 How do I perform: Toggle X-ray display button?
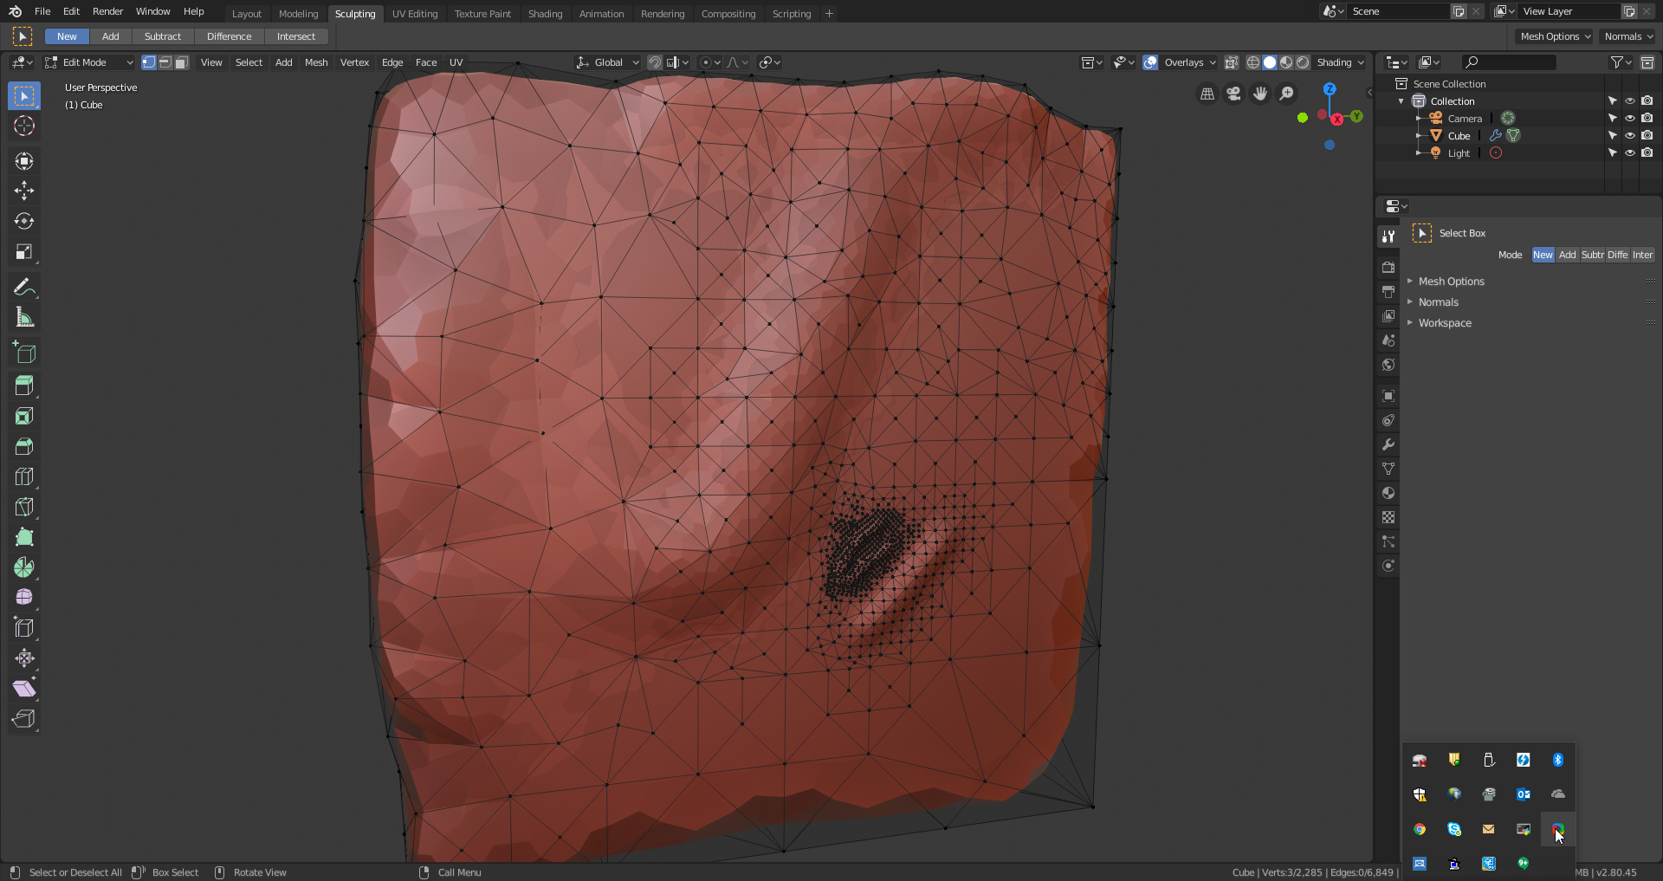(x=1231, y=62)
